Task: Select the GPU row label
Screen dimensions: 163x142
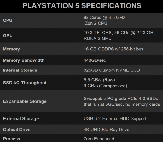Action: click(x=8, y=35)
